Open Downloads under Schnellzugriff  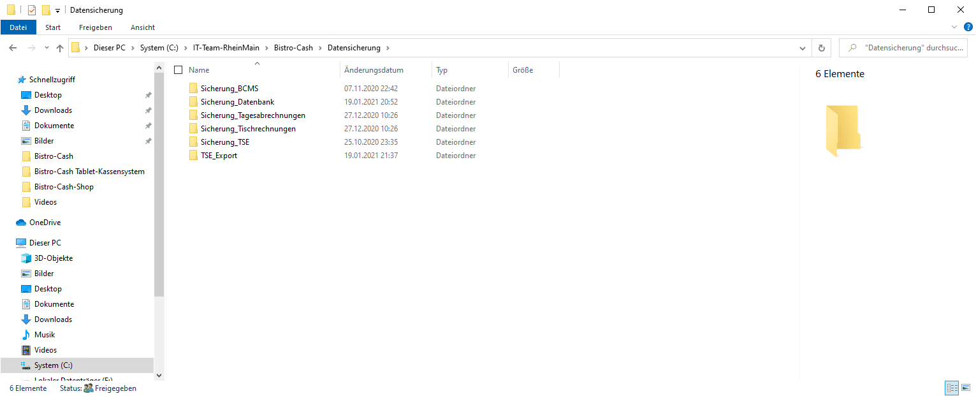[53, 110]
